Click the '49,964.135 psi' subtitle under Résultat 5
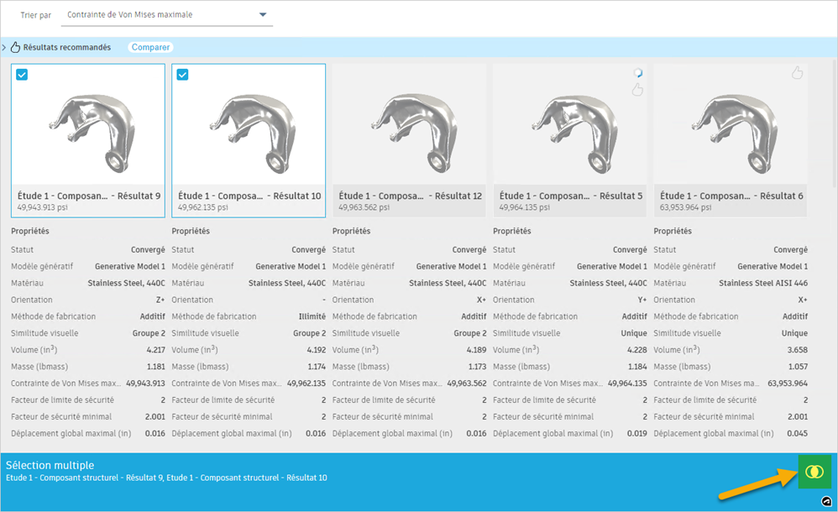 (x=524, y=207)
